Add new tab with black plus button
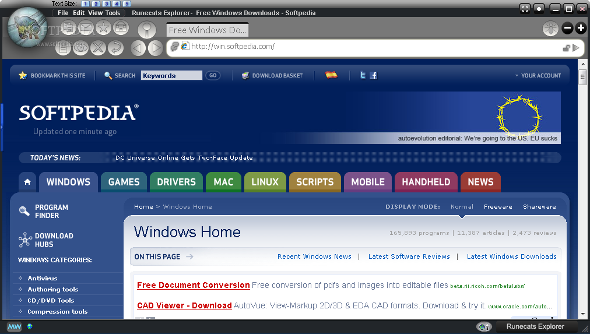590x334 pixels. [581, 28]
